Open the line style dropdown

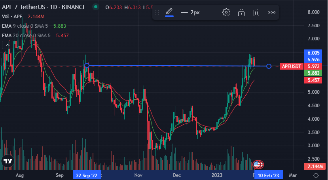[x=211, y=12]
